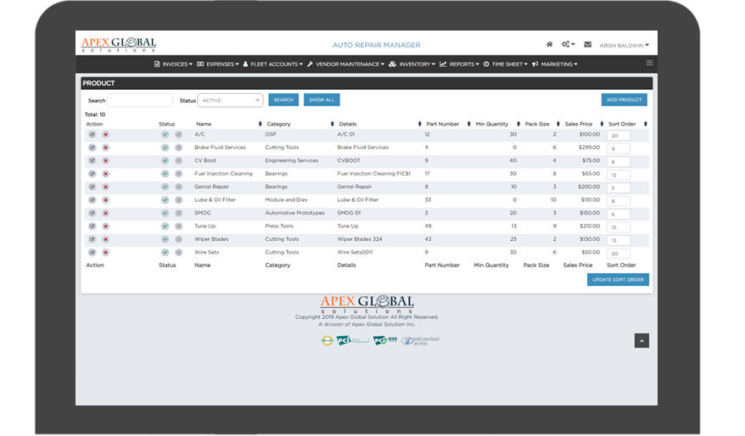The image size is (745, 436).
Task: Click the hamburger menu icon
Action: [x=650, y=64]
